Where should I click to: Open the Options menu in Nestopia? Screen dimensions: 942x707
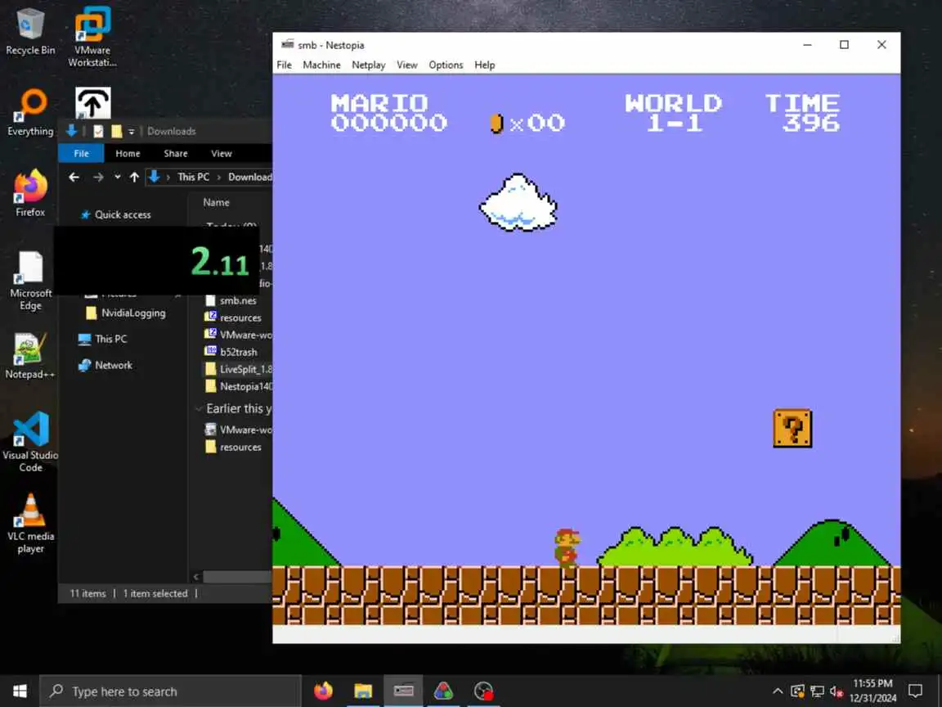[446, 65]
